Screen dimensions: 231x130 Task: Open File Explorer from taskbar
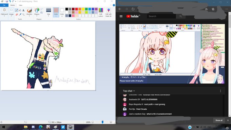click(x=26, y=127)
